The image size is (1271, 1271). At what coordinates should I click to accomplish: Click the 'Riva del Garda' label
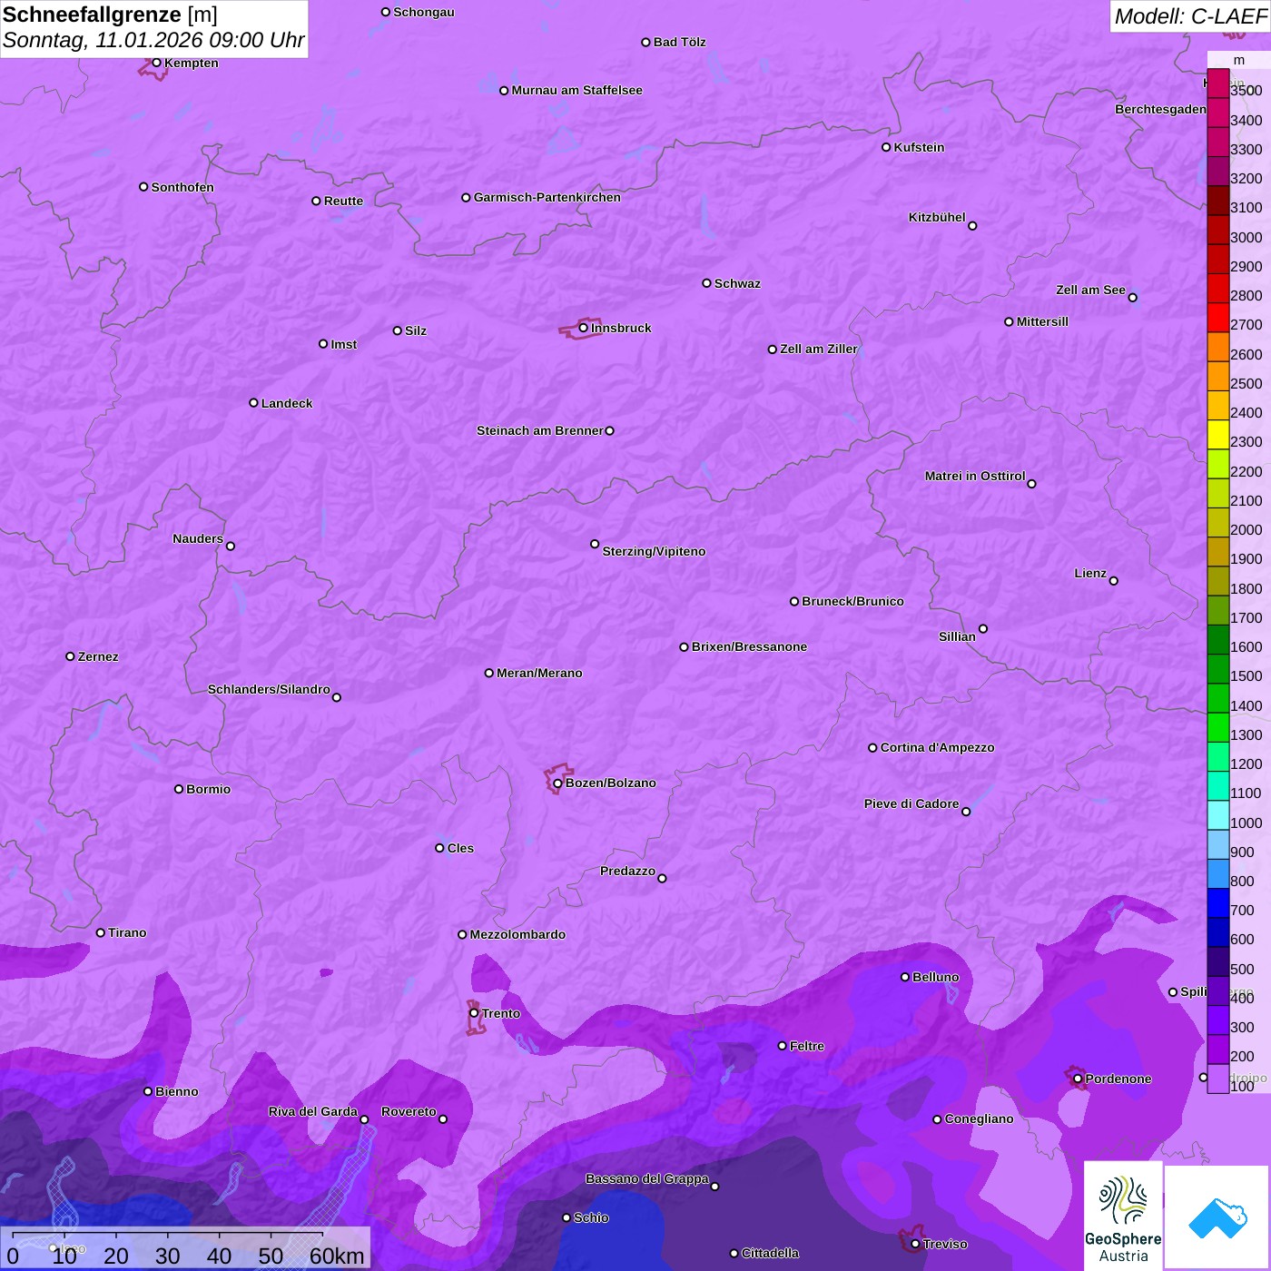[x=313, y=1111]
